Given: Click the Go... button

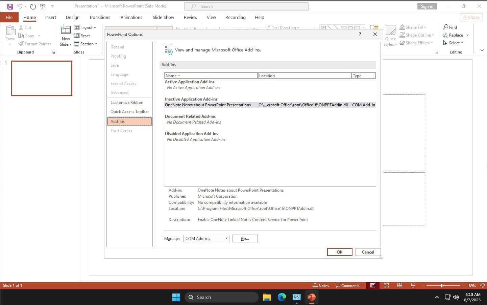Looking at the screenshot, I should point(245,239).
